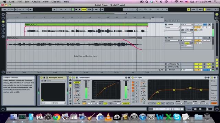220x123 pixels.
Task: Enable EQ Eight filter band 1
Action: click(133, 83)
